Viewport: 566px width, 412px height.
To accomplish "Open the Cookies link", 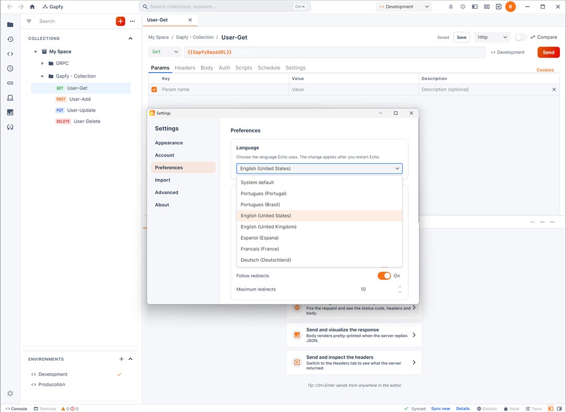I will pos(545,70).
